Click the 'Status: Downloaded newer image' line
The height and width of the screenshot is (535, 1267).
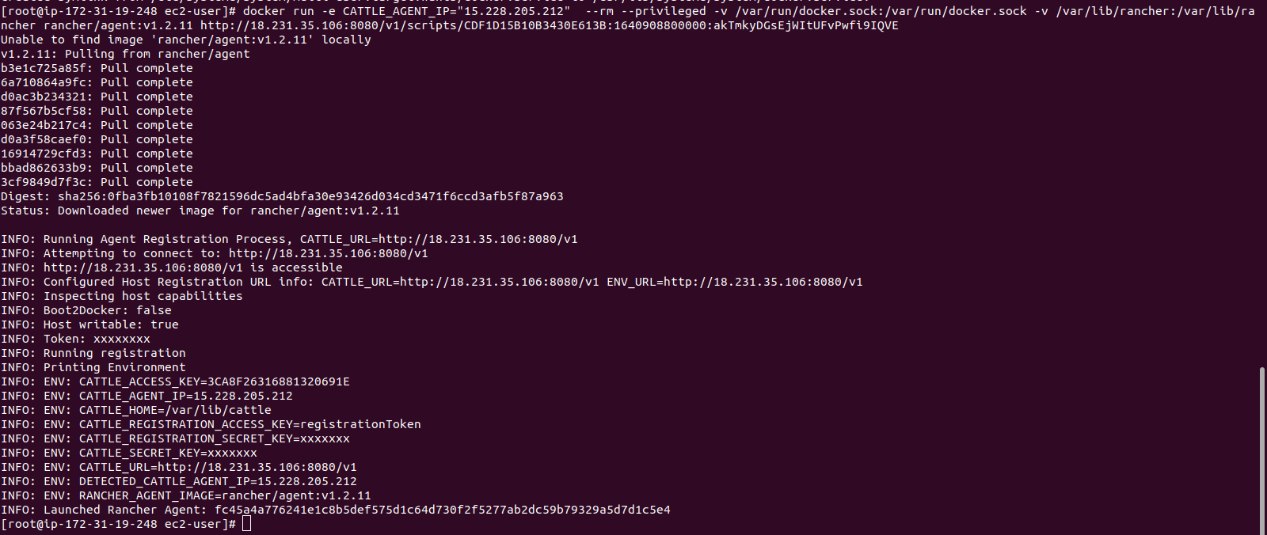click(200, 211)
